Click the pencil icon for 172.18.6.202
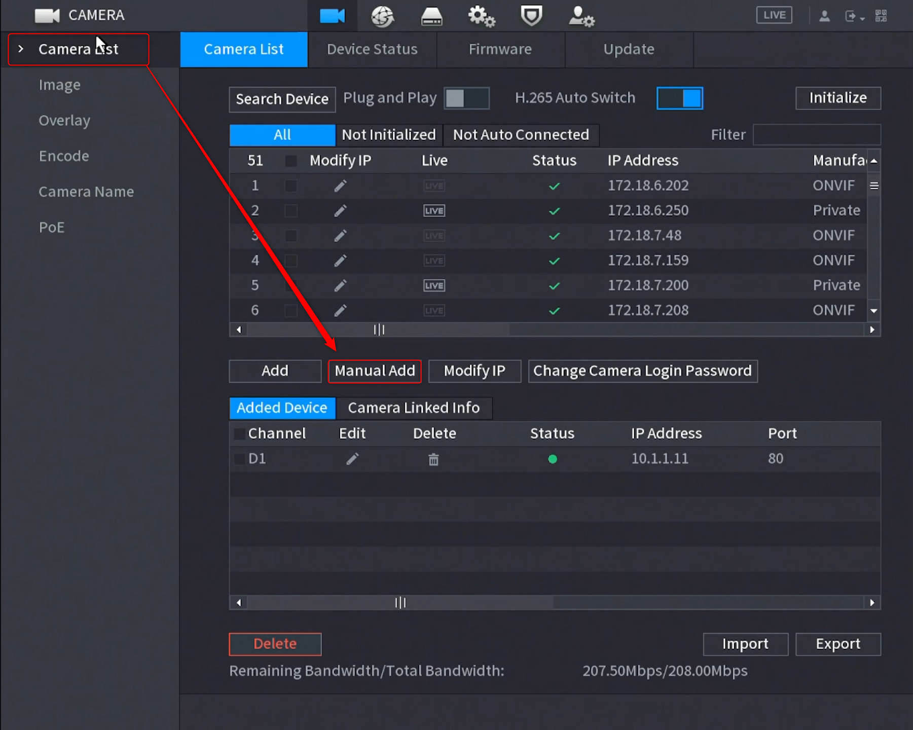Image resolution: width=913 pixels, height=730 pixels. pos(340,186)
